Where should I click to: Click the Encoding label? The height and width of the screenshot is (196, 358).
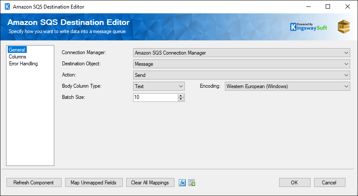(210, 86)
